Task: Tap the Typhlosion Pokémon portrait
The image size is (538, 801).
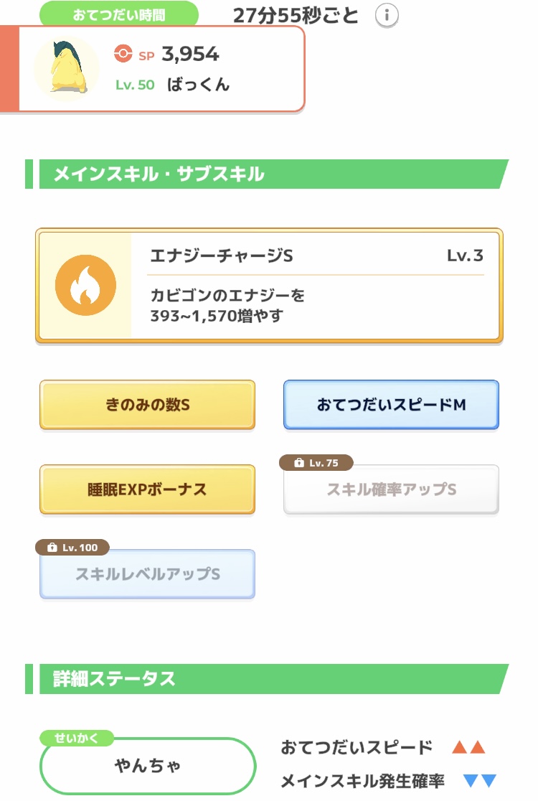Action: coord(67,68)
